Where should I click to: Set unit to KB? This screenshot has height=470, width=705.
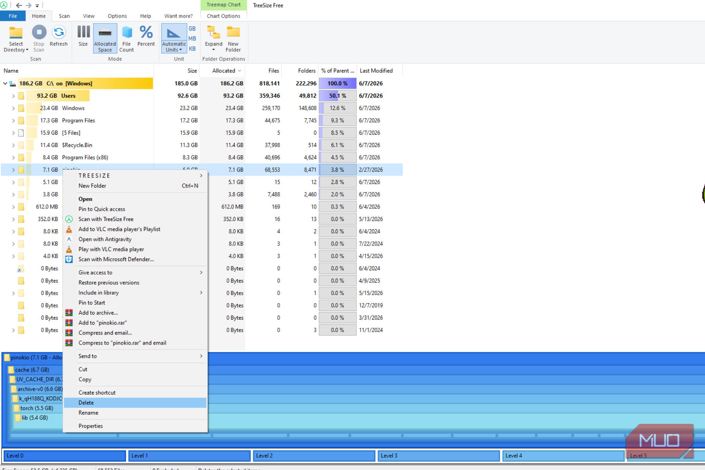[x=192, y=49]
